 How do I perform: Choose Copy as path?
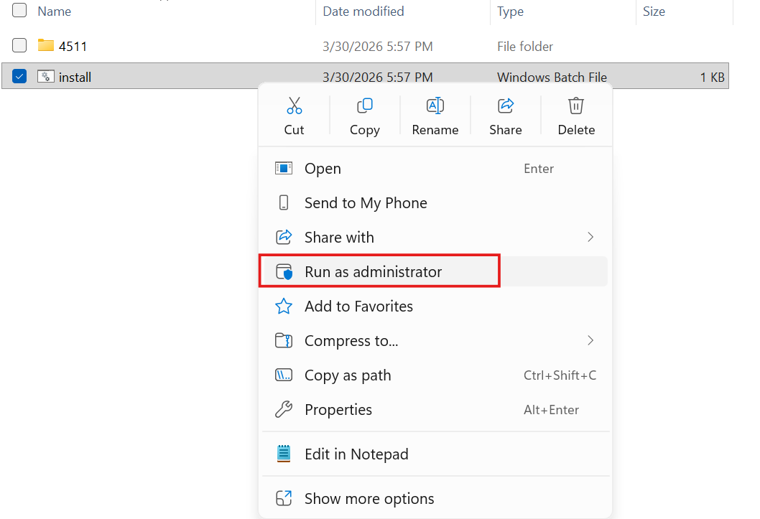coord(348,375)
